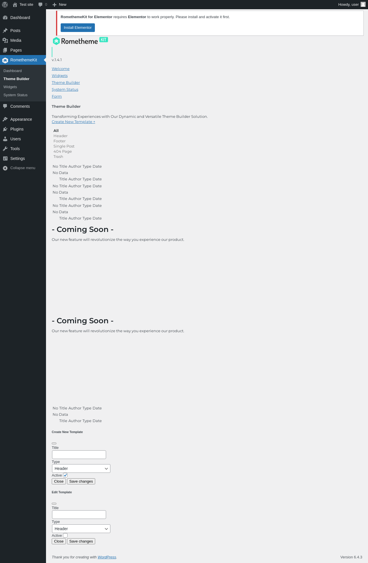Click Title field in Create New Template
The image size is (368, 563).
(x=79, y=455)
